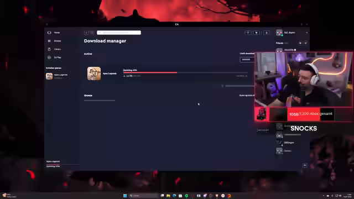Open the notifications icon left of cart
This screenshot has width=354, height=199.
(248, 33)
